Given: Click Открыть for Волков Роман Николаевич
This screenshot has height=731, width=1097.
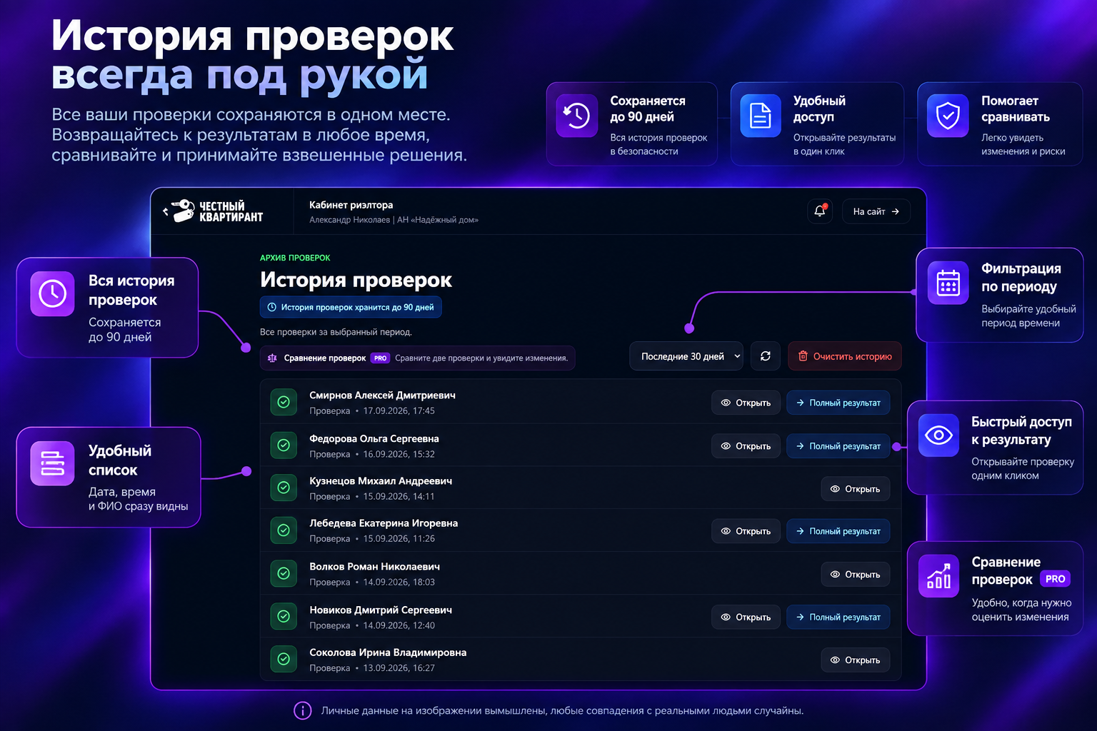Looking at the screenshot, I should click(856, 575).
